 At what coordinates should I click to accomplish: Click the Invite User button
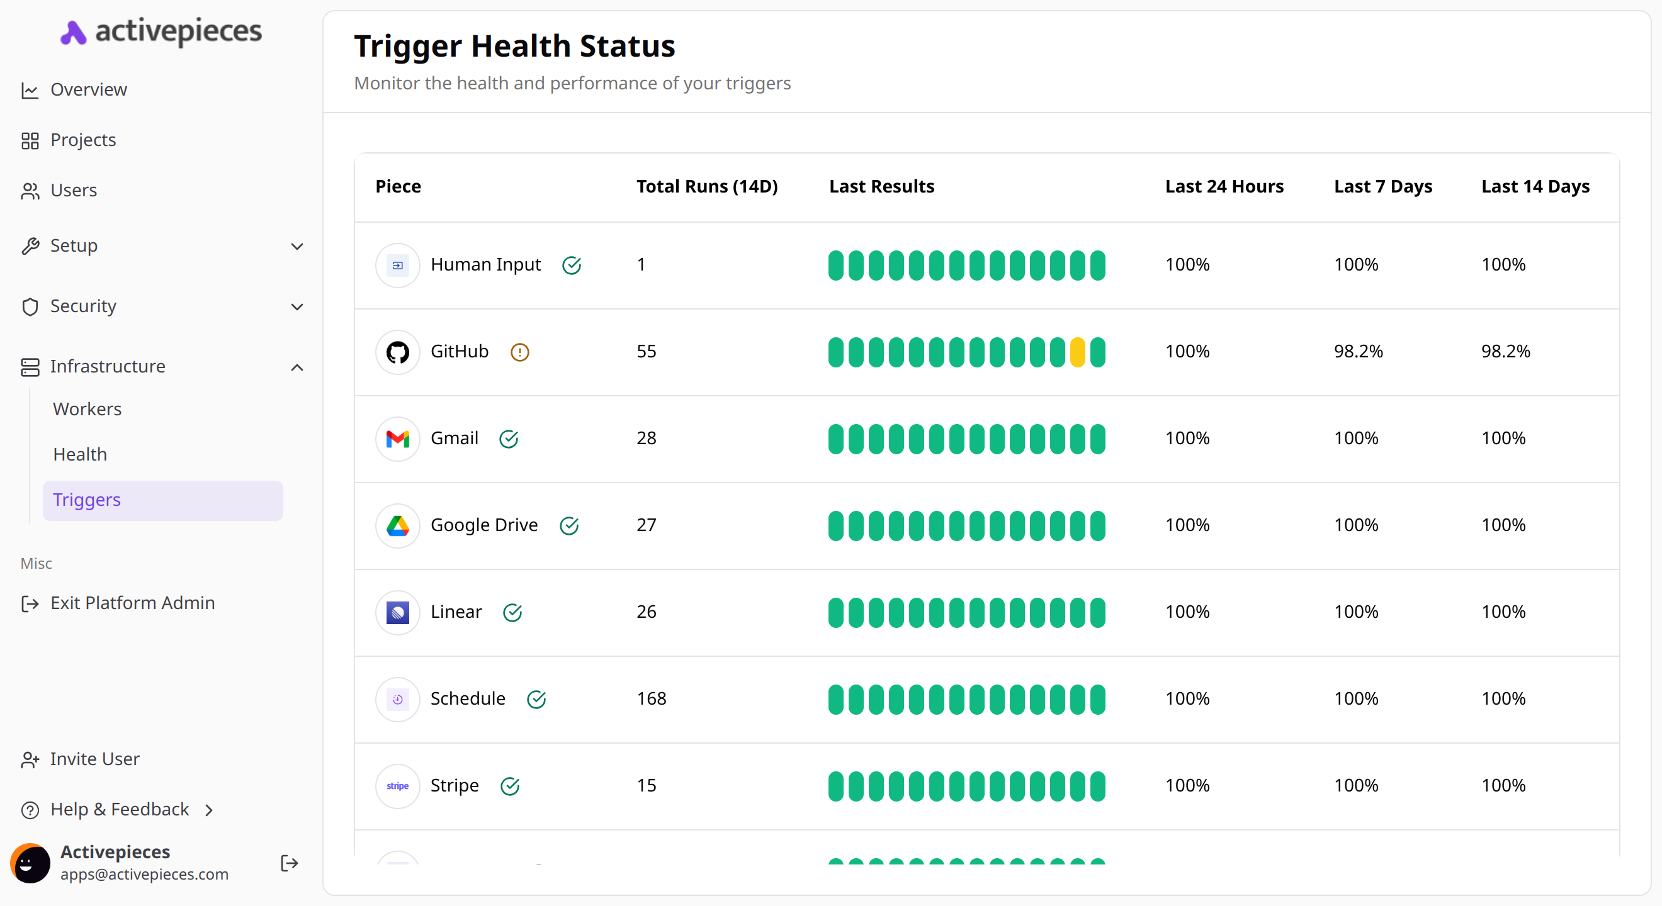tap(94, 759)
